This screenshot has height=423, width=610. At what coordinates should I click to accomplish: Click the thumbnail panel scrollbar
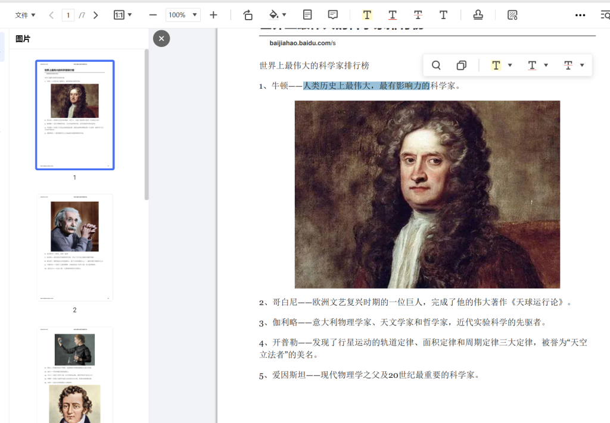coord(147,124)
